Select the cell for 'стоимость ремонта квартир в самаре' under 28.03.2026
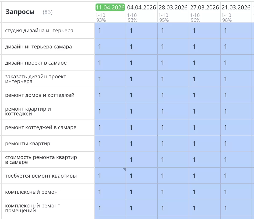The width and height of the screenshot is (254, 219). click(173, 160)
